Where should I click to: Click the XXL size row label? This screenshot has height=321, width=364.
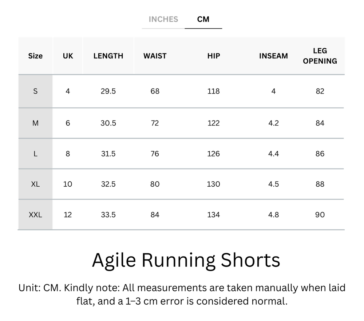point(35,215)
